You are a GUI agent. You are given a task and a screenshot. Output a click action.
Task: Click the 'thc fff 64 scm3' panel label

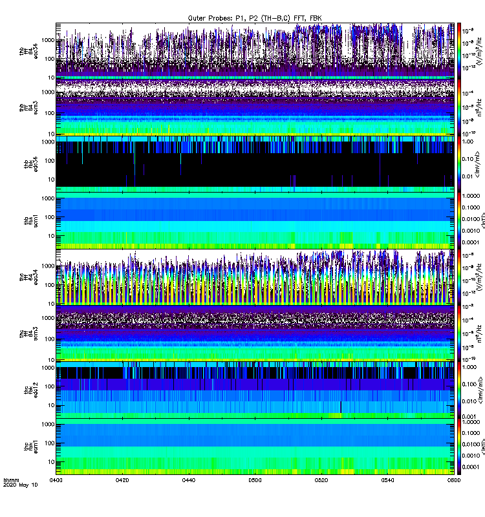point(28,333)
